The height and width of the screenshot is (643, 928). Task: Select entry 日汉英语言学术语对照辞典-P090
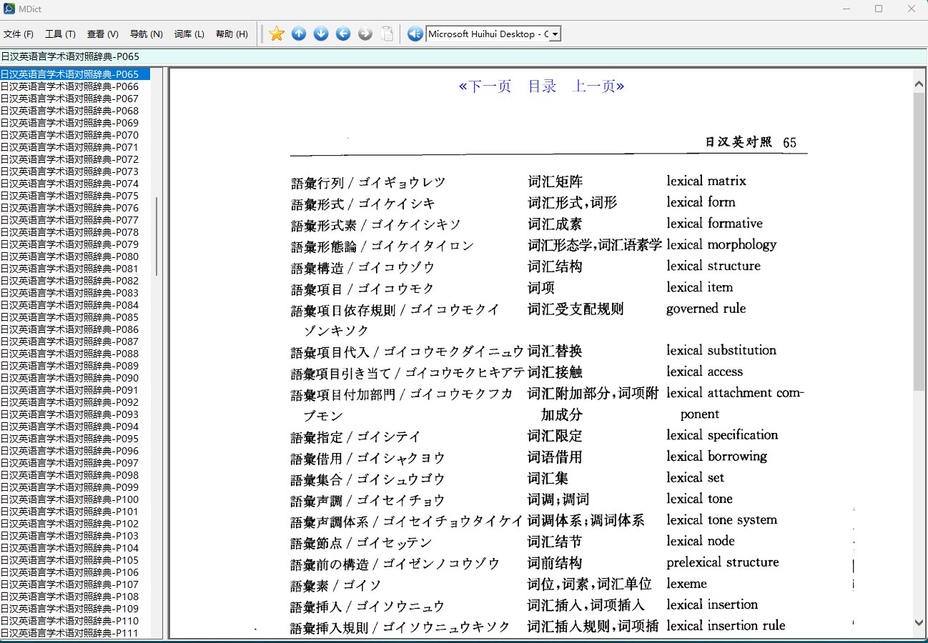click(74, 378)
